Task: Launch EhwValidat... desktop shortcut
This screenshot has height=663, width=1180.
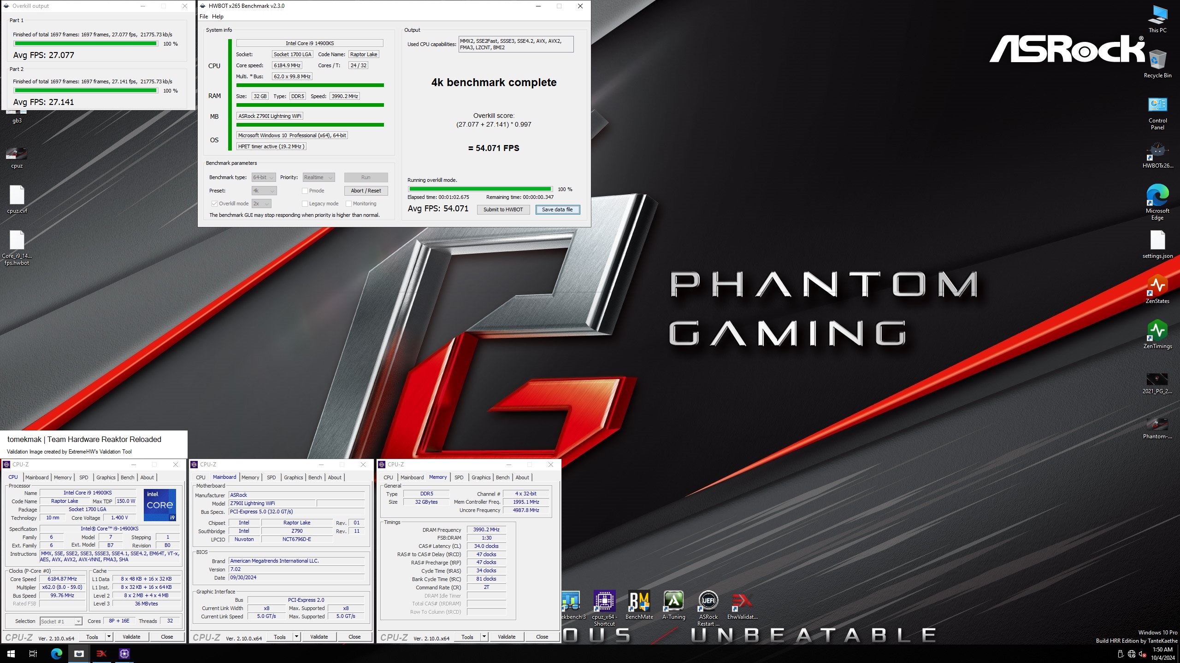Action: coord(742,605)
